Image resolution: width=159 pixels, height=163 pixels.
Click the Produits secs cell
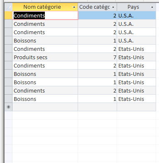[x=45, y=57]
